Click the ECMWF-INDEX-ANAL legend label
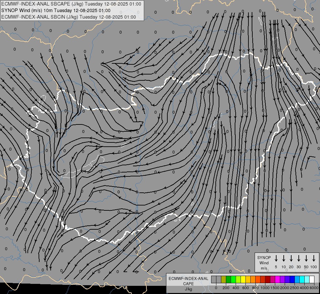The height and width of the screenshot is (294, 320). click(188, 279)
